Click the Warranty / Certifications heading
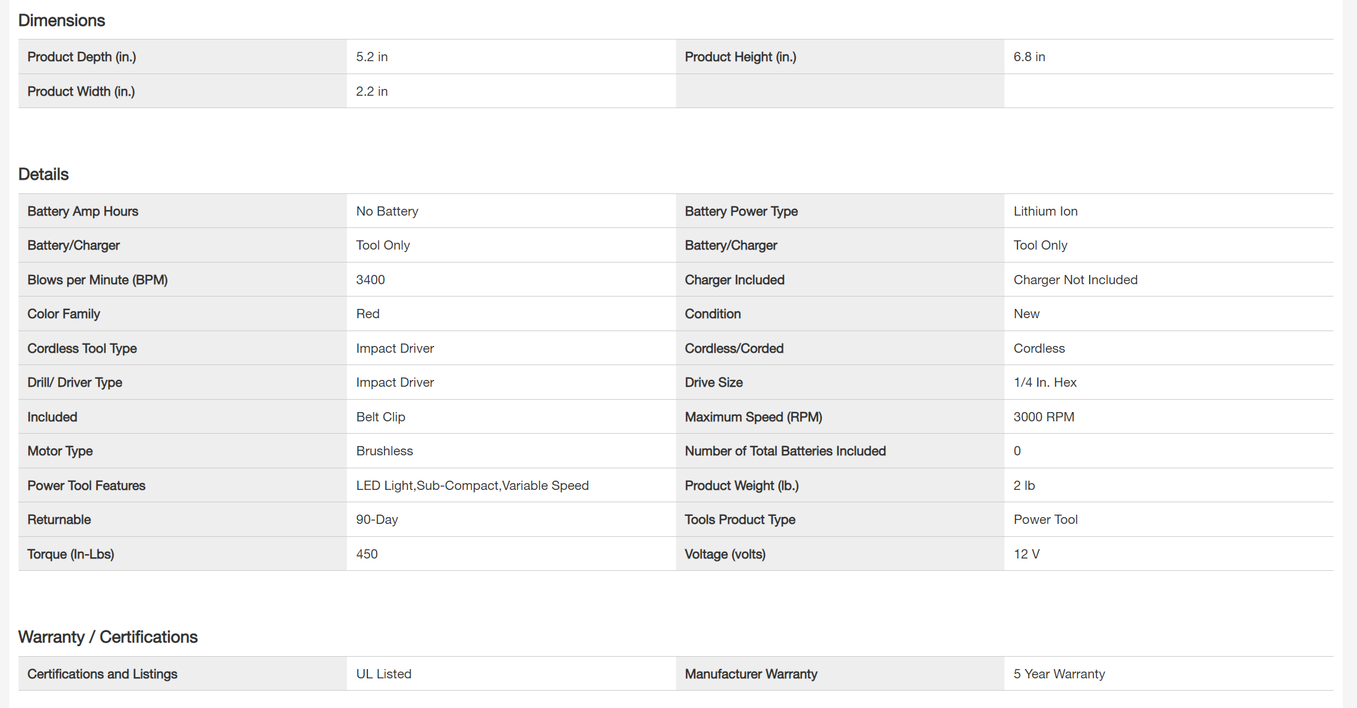Image resolution: width=1357 pixels, height=708 pixels. pos(108,637)
